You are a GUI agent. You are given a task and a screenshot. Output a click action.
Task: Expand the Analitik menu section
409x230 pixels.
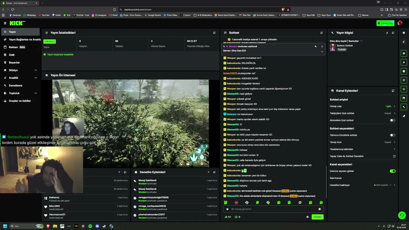pyautogui.click(x=20, y=78)
